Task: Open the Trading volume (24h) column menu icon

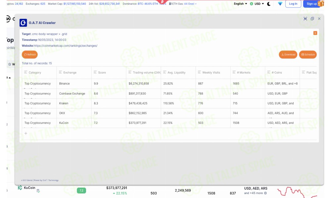Action: pos(130,72)
